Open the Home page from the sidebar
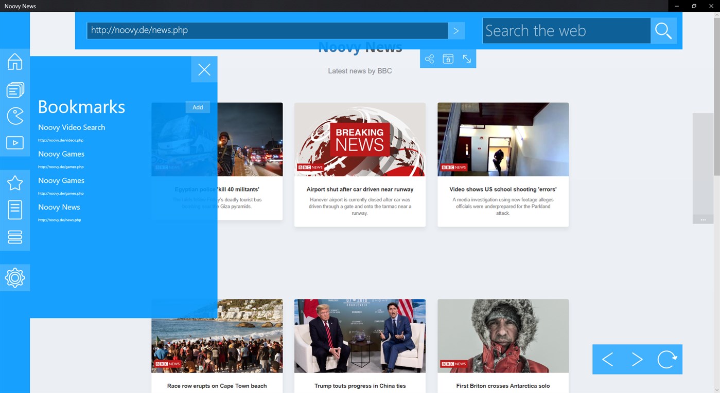The height and width of the screenshot is (393, 720). pyautogui.click(x=15, y=62)
